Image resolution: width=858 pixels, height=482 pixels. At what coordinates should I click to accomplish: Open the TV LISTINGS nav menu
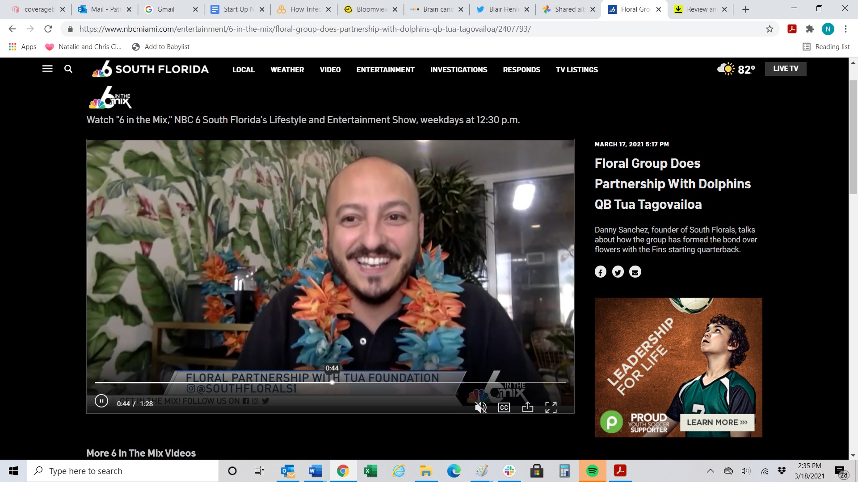pos(577,70)
